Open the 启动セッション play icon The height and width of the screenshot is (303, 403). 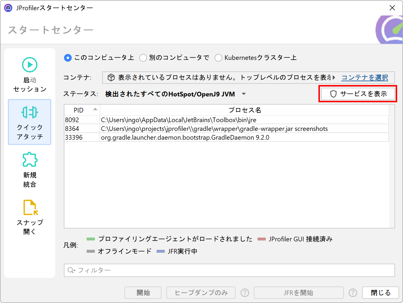click(x=30, y=65)
